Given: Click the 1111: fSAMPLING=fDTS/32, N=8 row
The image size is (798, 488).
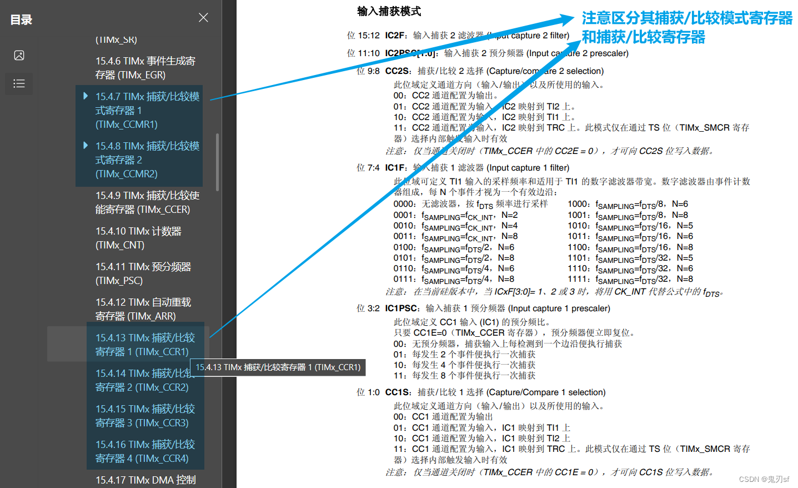Looking at the screenshot, I should click(x=630, y=279).
